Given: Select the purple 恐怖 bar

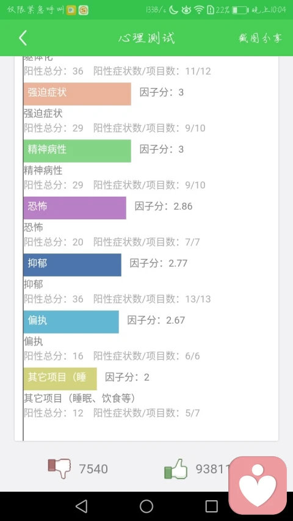Looking at the screenshot, I should [74, 208].
